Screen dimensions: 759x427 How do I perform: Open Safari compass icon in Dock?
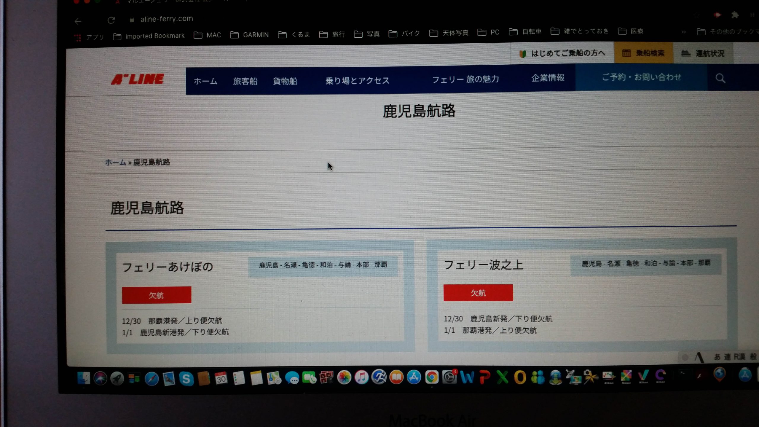pos(152,379)
